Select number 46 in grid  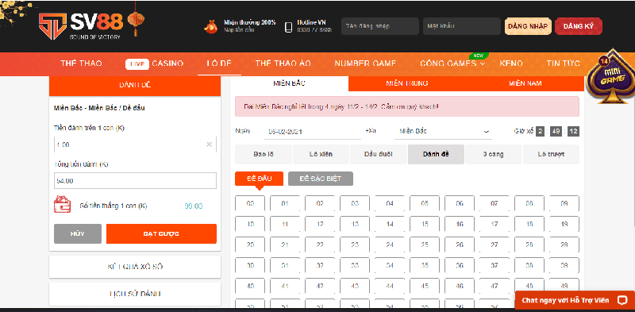[x=460, y=286]
